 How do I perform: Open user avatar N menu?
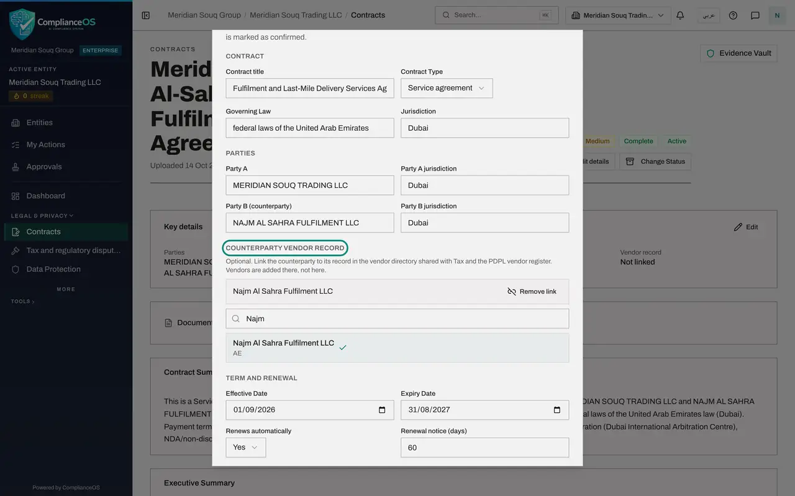point(777,15)
